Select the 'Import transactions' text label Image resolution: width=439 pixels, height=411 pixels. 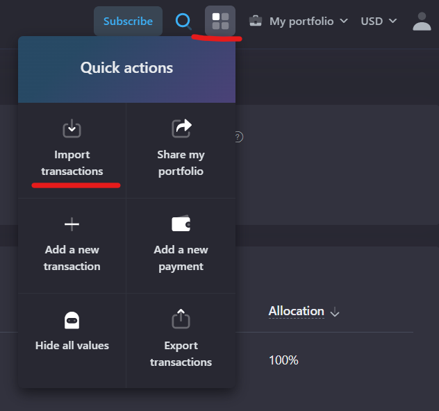coord(72,162)
